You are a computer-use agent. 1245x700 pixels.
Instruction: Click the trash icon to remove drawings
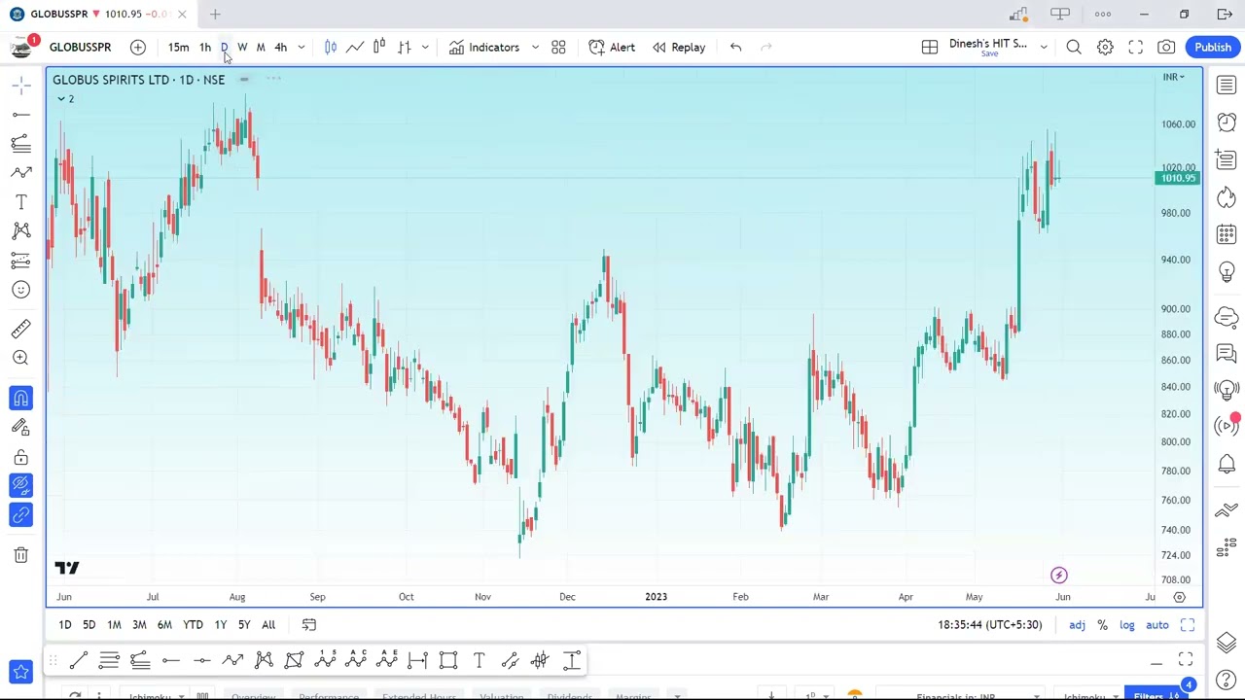(20, 555)
